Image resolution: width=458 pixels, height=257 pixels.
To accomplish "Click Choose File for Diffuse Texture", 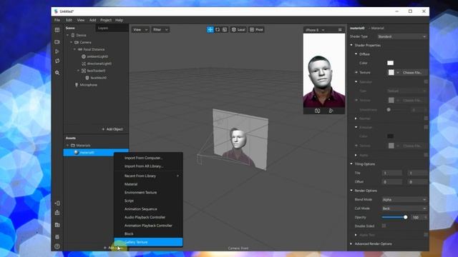I will click(x=412, y=73).
